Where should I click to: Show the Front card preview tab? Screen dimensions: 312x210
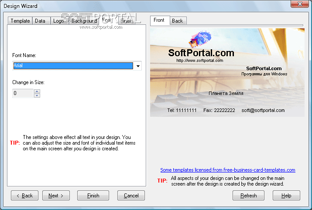tap(160, 20)
